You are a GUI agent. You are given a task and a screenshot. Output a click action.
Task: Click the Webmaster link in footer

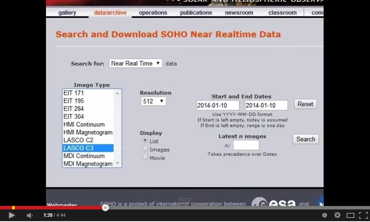[62, 204]
